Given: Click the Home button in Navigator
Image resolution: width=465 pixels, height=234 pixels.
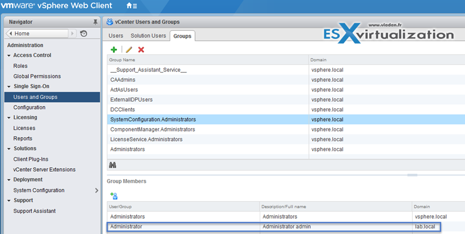Looking at the screenshot, I should [x=37, y=33].
